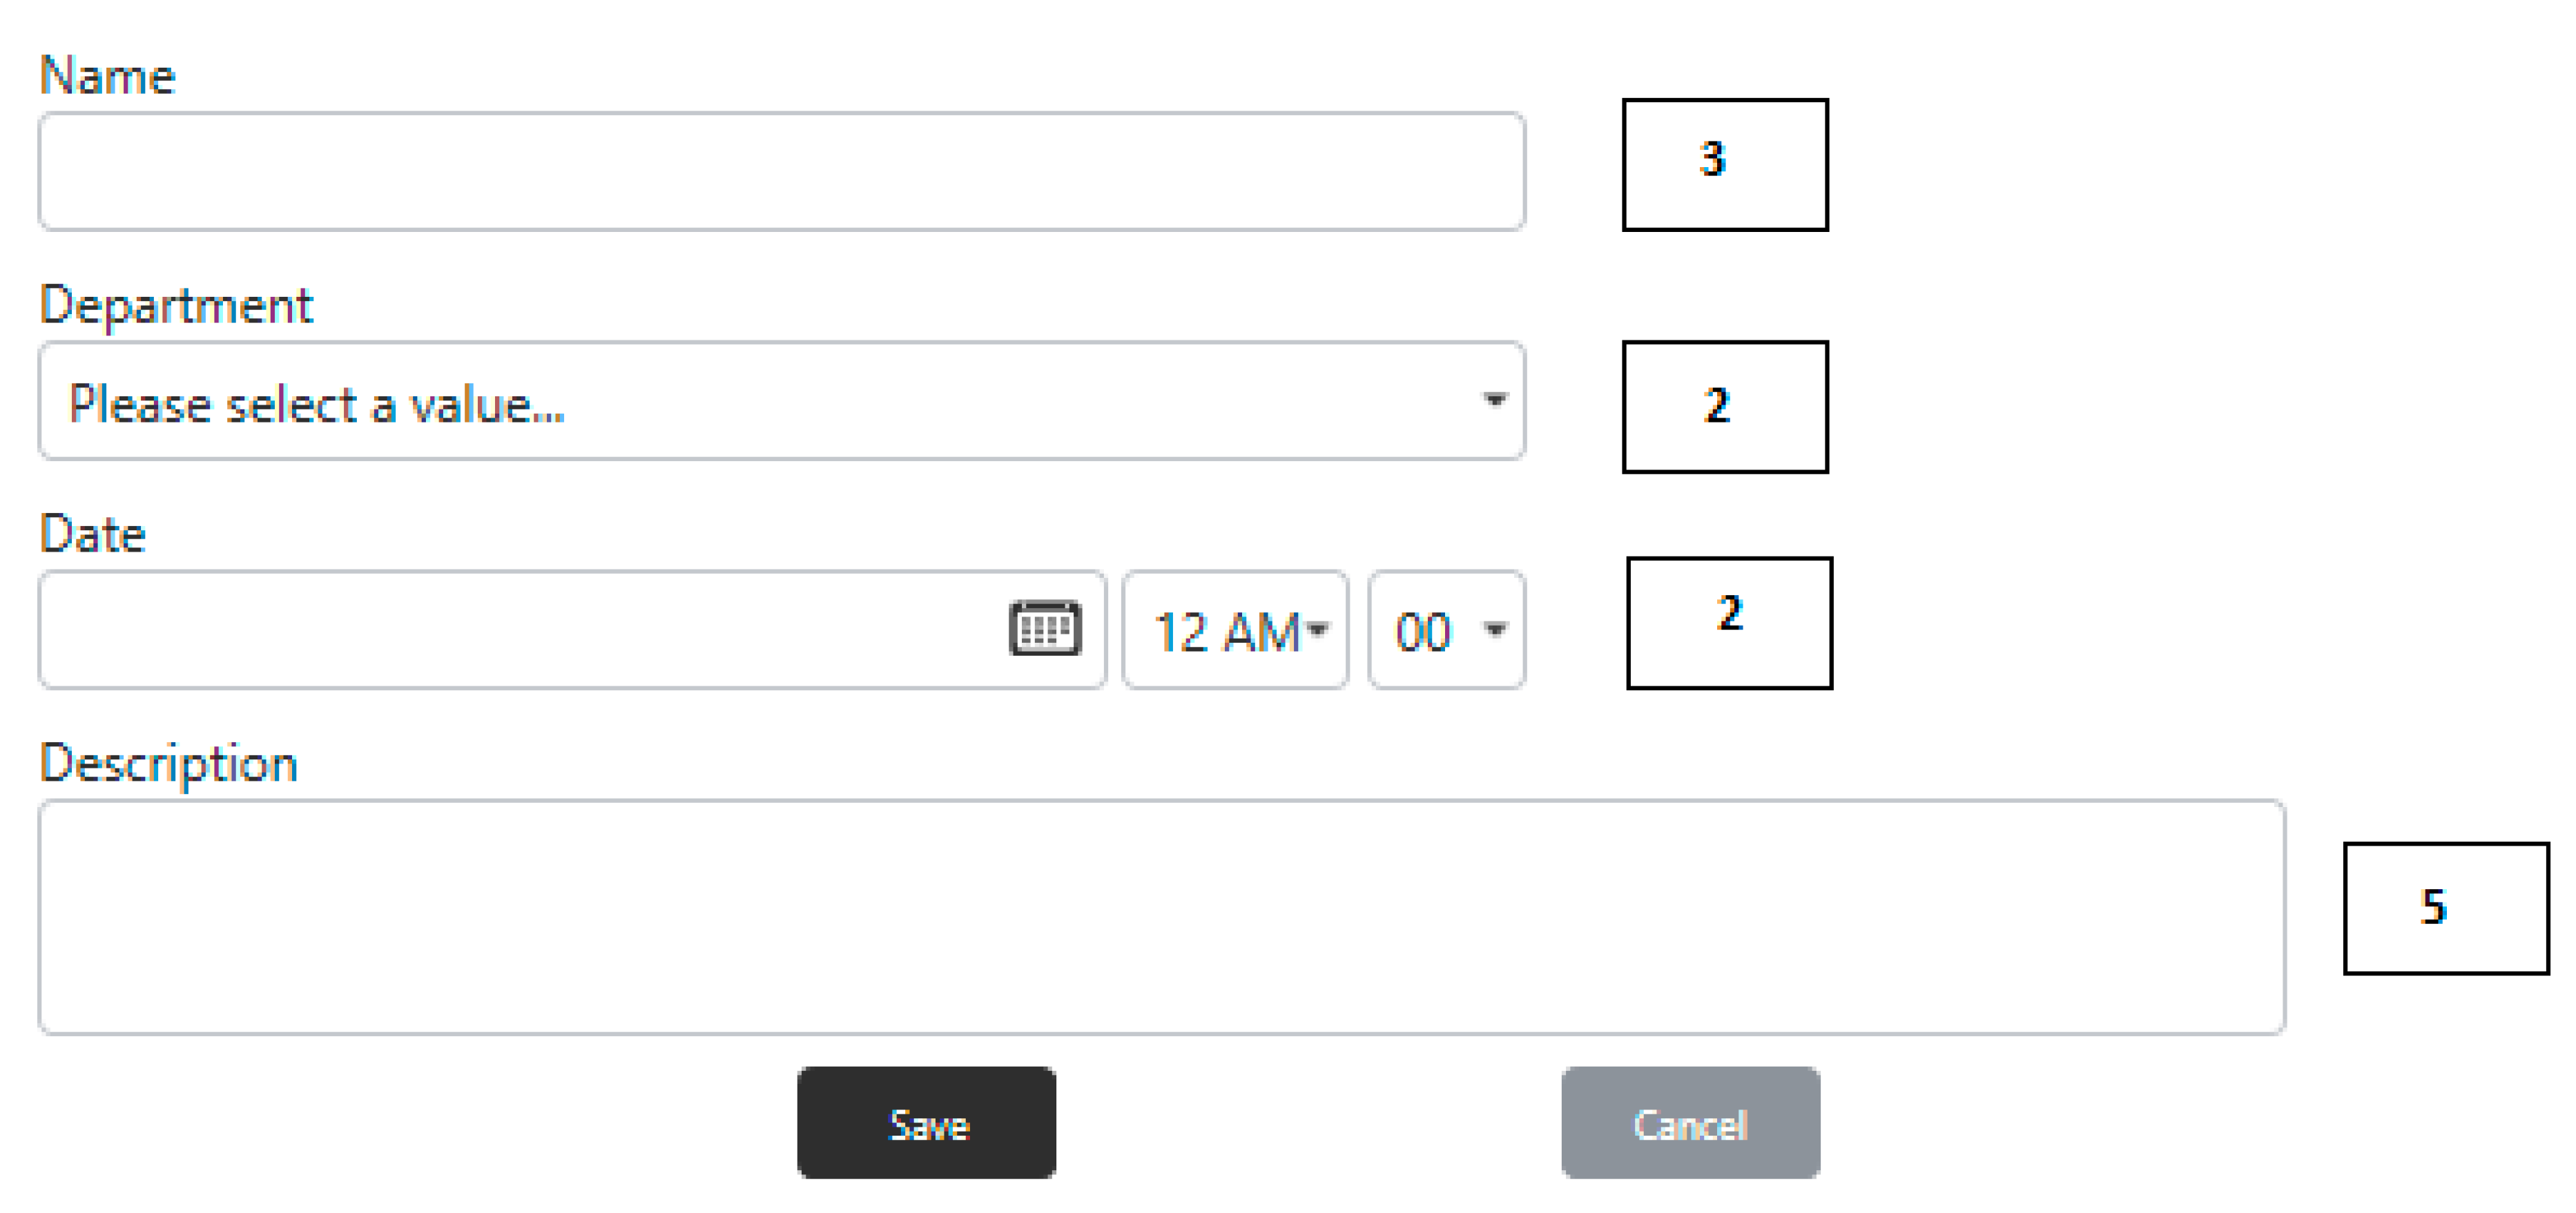This screenshot has width=2576, height=1213.
Task: Click into the Name text field
Action: pyautogui.click(x=781, y=172)
